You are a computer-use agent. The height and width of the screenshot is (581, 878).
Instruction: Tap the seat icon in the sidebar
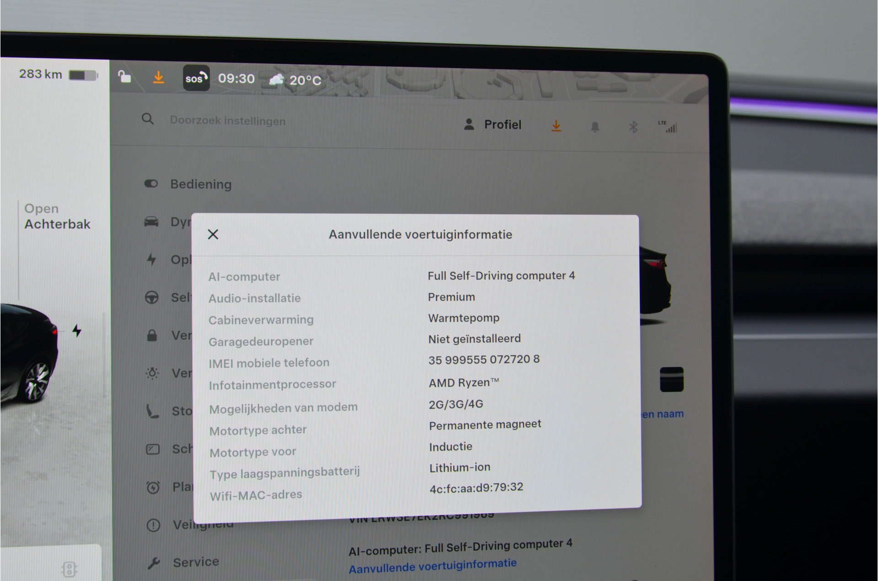point(152,411)
